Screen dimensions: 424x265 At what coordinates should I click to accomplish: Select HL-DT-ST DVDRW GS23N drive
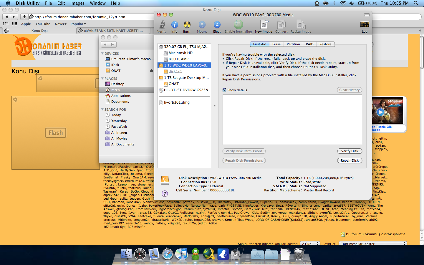(184, 90)
